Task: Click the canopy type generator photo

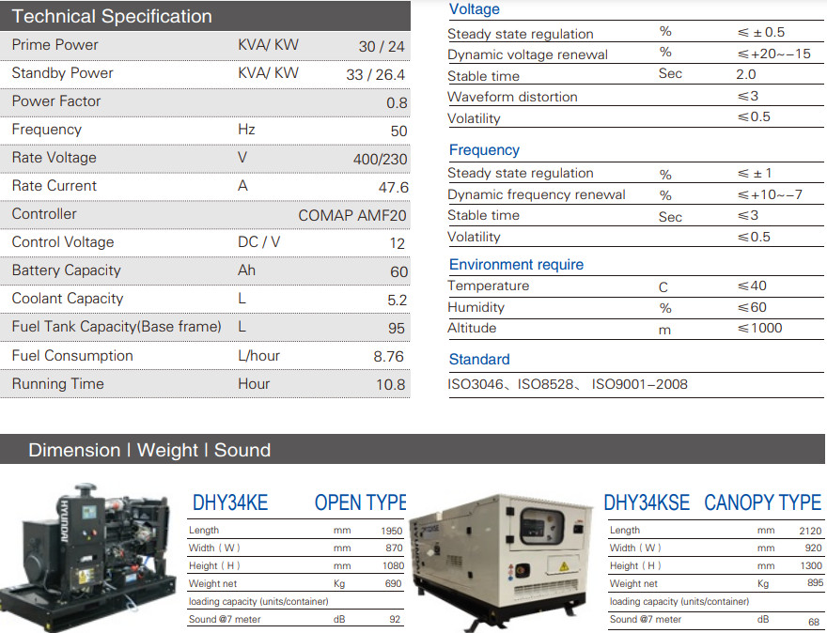Action: pos(501,562)
